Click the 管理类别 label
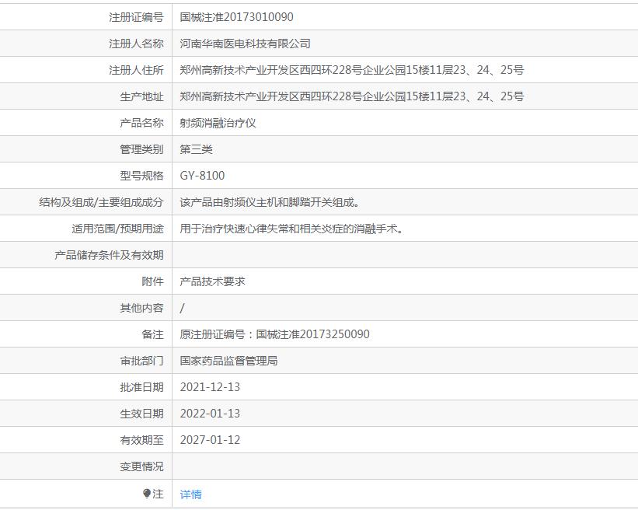The width and height of the screenshot is (638, 510). pos(141,149)
